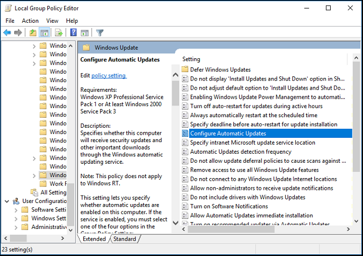Select All Settings in the tree

point(53,192)
